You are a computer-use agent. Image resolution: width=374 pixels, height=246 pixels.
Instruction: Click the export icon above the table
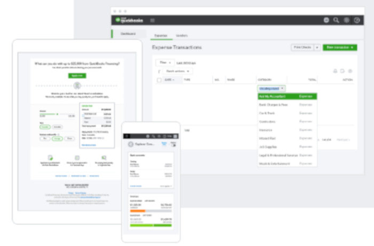coord(342,71)
